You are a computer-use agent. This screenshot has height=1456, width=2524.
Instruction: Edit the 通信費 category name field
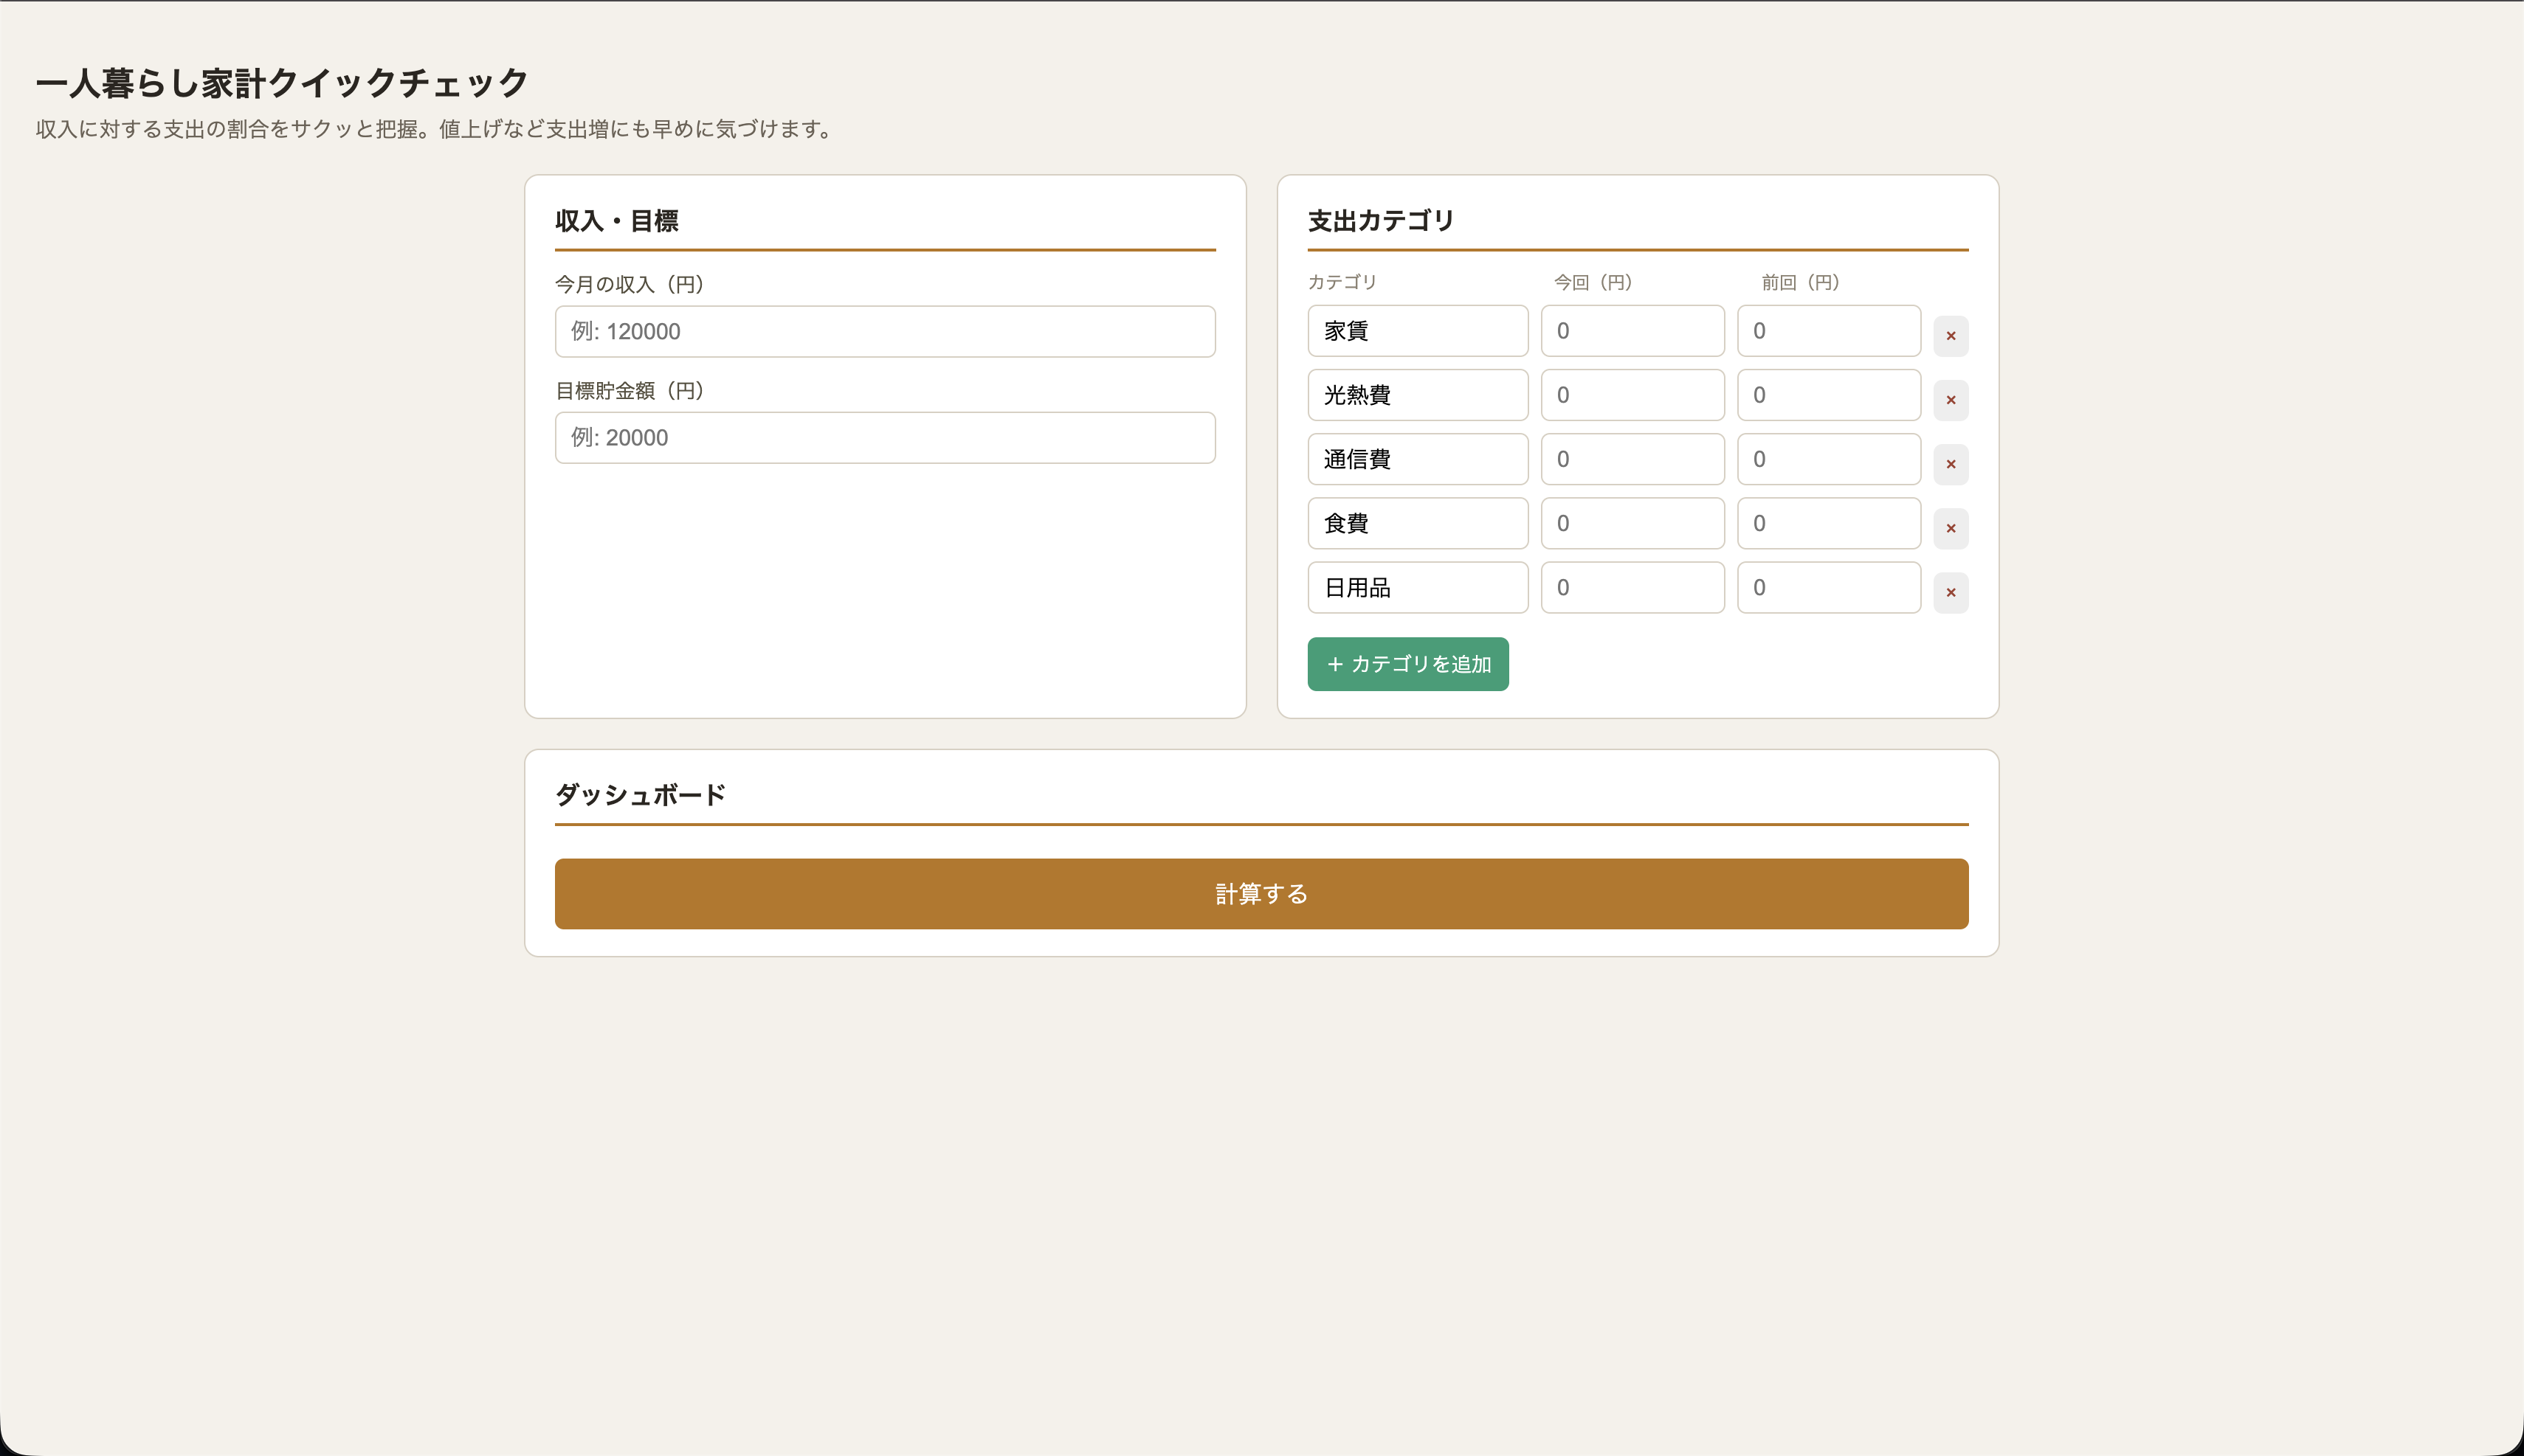(x=1418, y=459)
